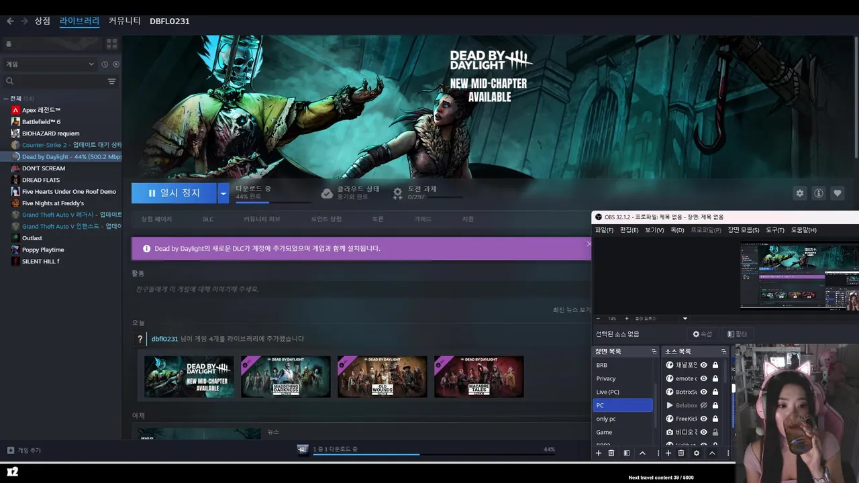Move source up in OBS sources list
This screenshot has width=859, height=483.
pos(712,453)
